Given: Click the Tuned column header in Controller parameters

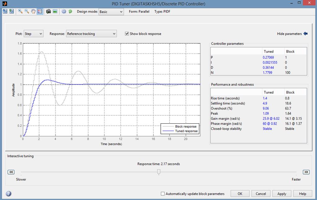Looking at the screenshot, I should pyautogui.click(x=268, y=51).
